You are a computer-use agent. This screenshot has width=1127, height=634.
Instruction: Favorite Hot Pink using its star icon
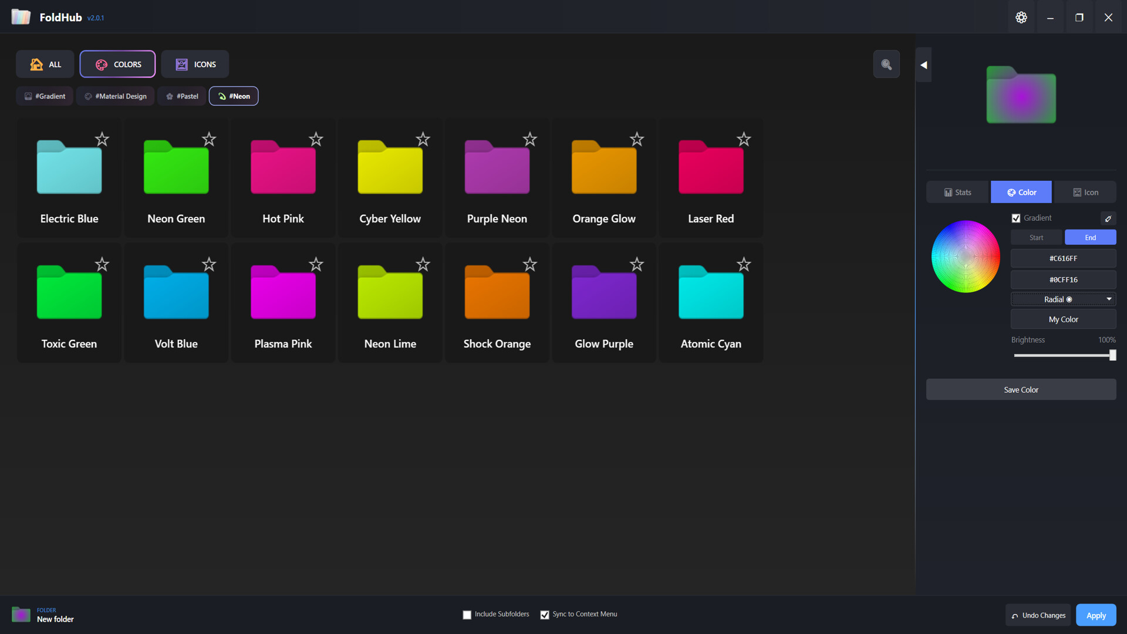pos(315,139)
